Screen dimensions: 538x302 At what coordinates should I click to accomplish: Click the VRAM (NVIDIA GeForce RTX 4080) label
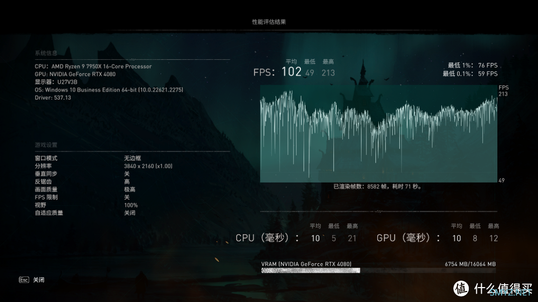pyautogui.click(x=306, y=264)
